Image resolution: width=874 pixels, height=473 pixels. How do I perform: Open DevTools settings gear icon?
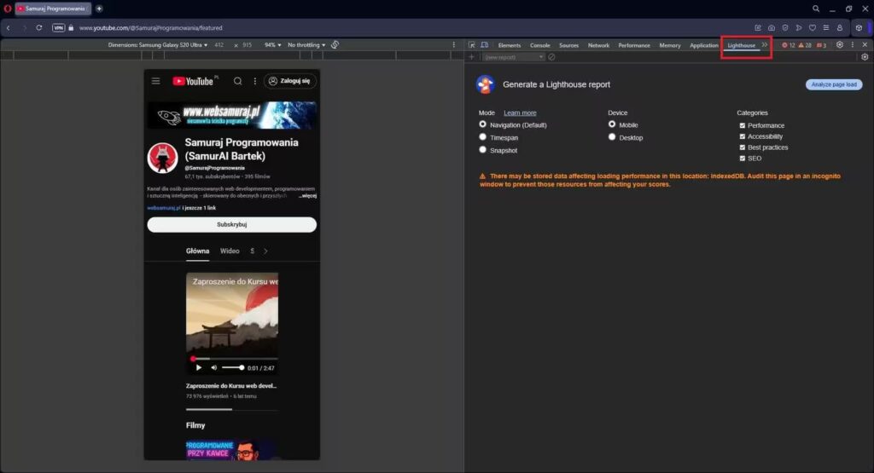tap(840, 45)
